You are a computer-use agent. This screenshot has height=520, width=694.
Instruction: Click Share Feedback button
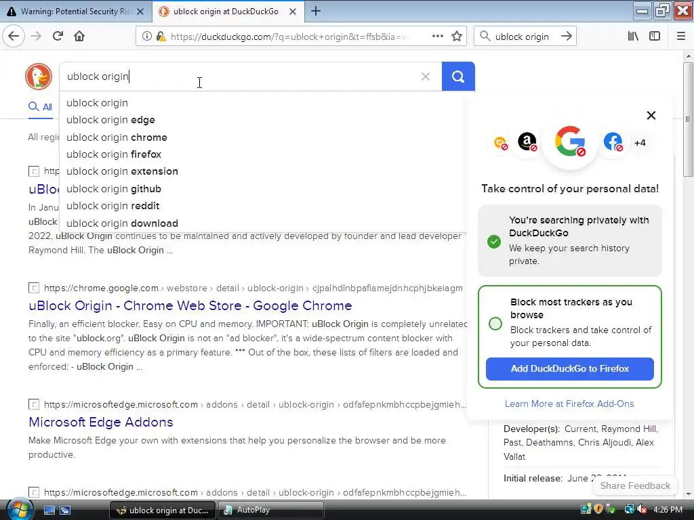[635, 485]
